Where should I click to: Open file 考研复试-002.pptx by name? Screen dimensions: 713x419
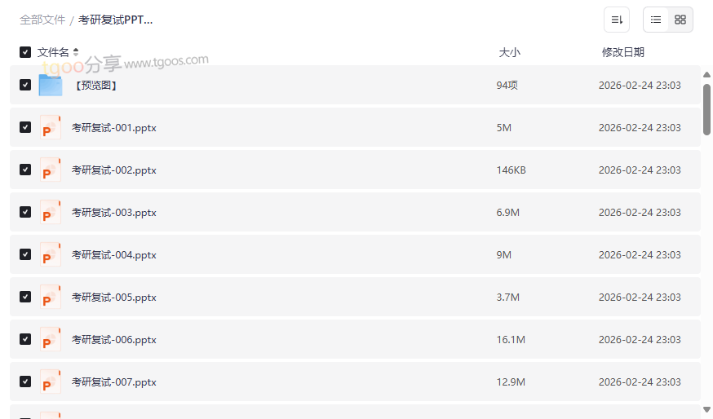click(x=114, y=170)
